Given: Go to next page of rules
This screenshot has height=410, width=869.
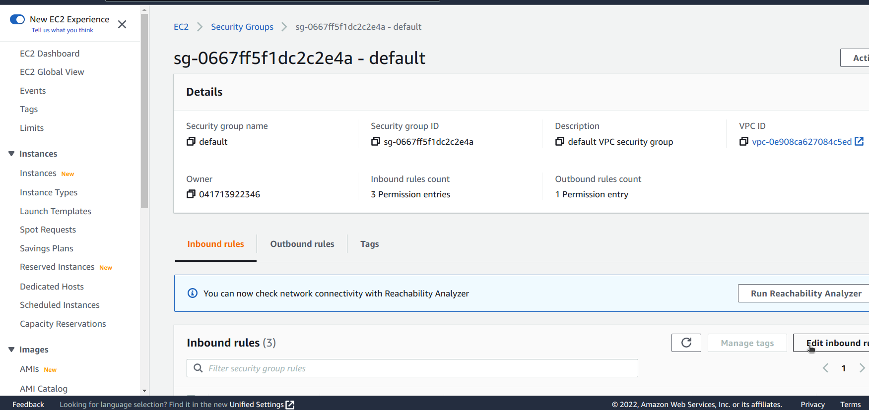Looking at the screenshot, I should (x=862, y=368).
